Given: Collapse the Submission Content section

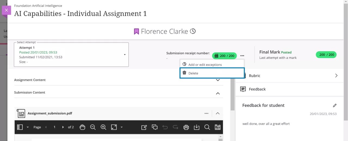Looking at the screenshot, I should [x=217, y=93].
